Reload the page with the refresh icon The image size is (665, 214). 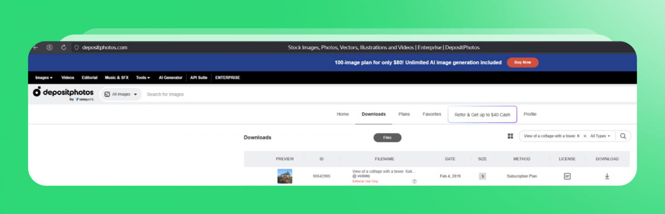click(64, 48)
